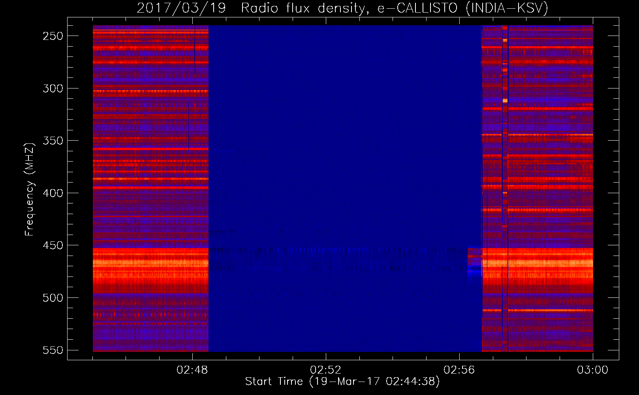The image size is (639, 395).
Task: Select the 450 frequency tick label
Action: point(53,245)
